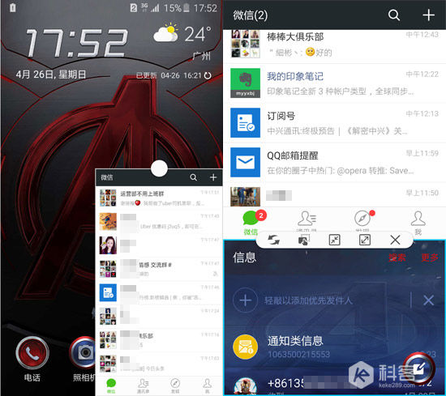446x396 pixels.
Task: Open the chat mentioning Uber 优惠码 in popup
Action: pos(159,222)
